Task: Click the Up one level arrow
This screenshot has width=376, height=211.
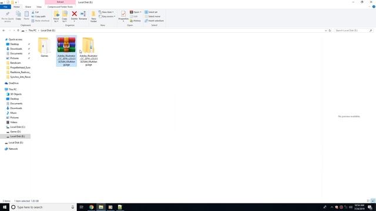Action: coord(18,30)
